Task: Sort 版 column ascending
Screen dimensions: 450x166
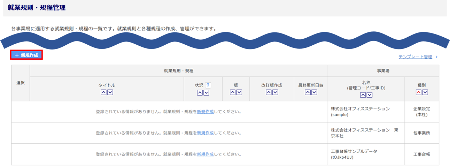Action: point(233,92)
